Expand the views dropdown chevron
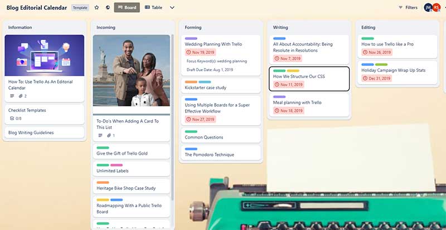Screen dimensions: 446x230 click(x=172, y=8)
